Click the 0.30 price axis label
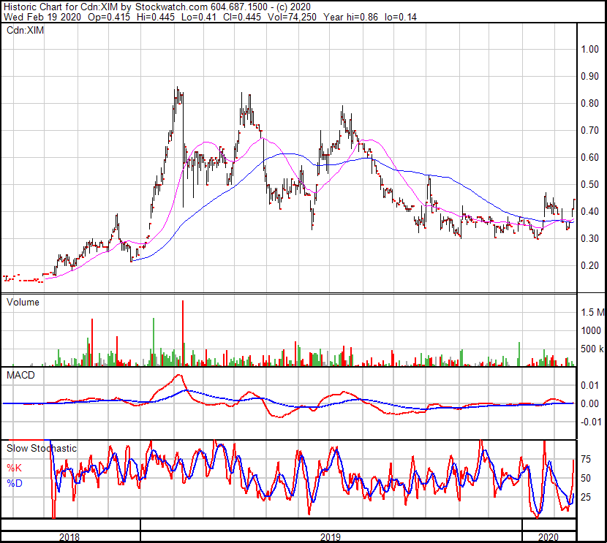 [x=590, y=239]
